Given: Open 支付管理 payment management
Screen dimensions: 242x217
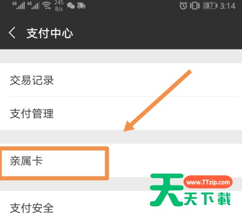Looking at the screenshot, I should 121,113.
